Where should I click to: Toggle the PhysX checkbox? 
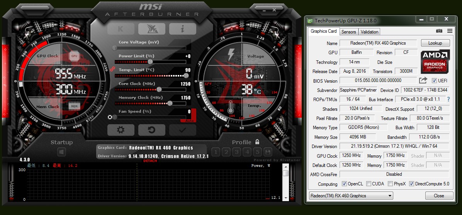[391, 183]
